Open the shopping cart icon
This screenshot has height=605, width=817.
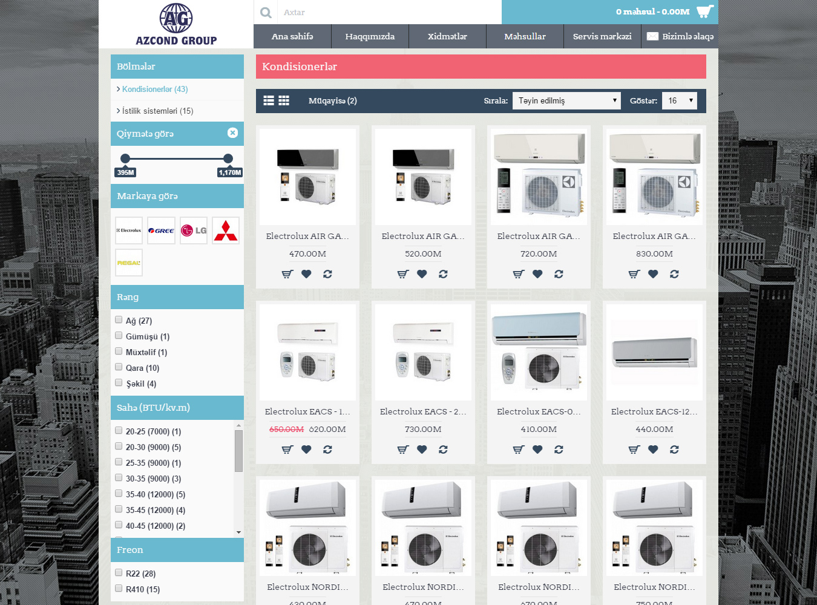click(705, 11)
